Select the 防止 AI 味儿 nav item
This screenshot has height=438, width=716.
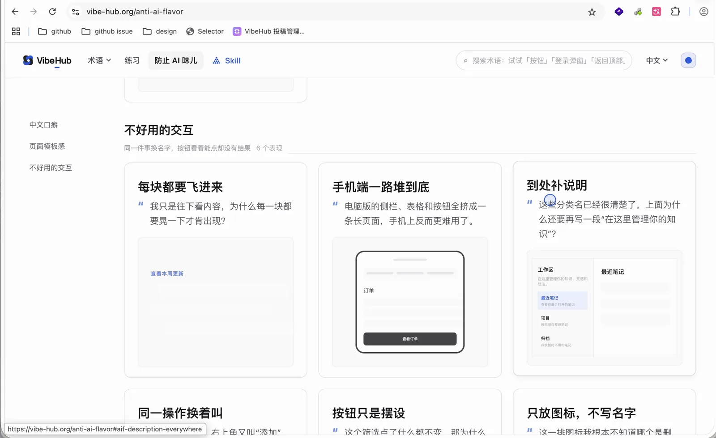tap(176, 60)
